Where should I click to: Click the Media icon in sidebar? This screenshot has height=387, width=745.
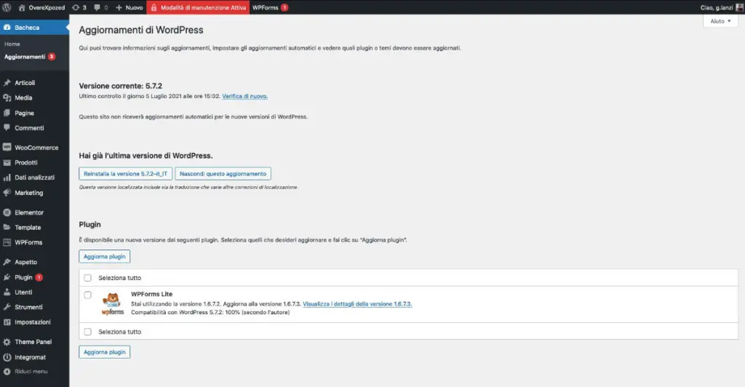tap(7, 97)
